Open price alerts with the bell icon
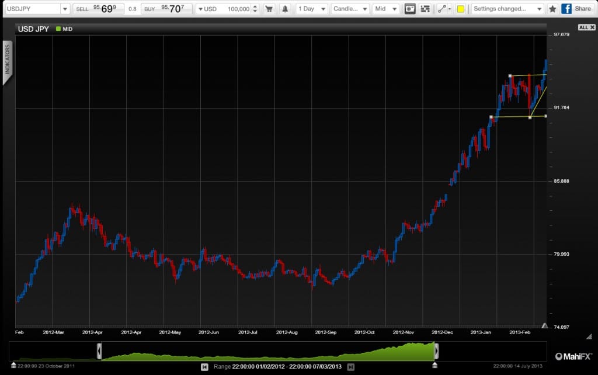Viewport: 598px width, 375px height. [x=285, y=9]
